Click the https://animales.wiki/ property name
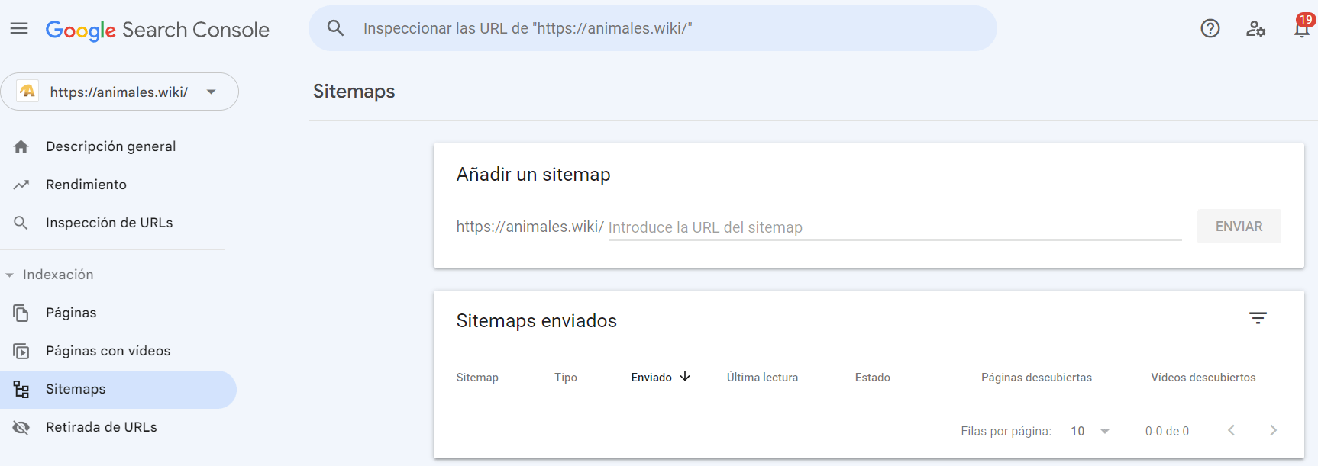Image resolution: width=1318 pixels, height=466 pixels. (x=119, y=92)
